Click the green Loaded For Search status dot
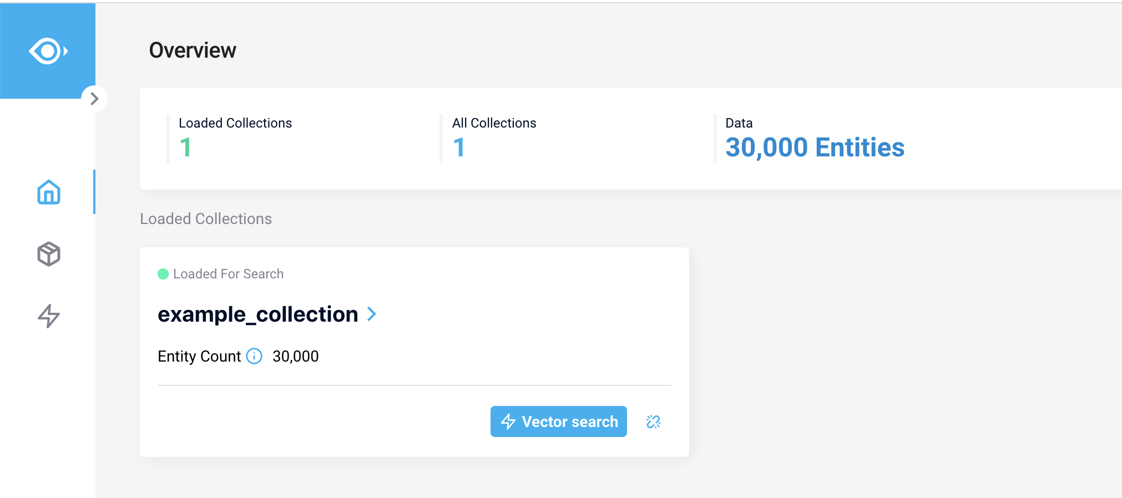This screenshot has width=1122, height=498. (x=163, y=274)
